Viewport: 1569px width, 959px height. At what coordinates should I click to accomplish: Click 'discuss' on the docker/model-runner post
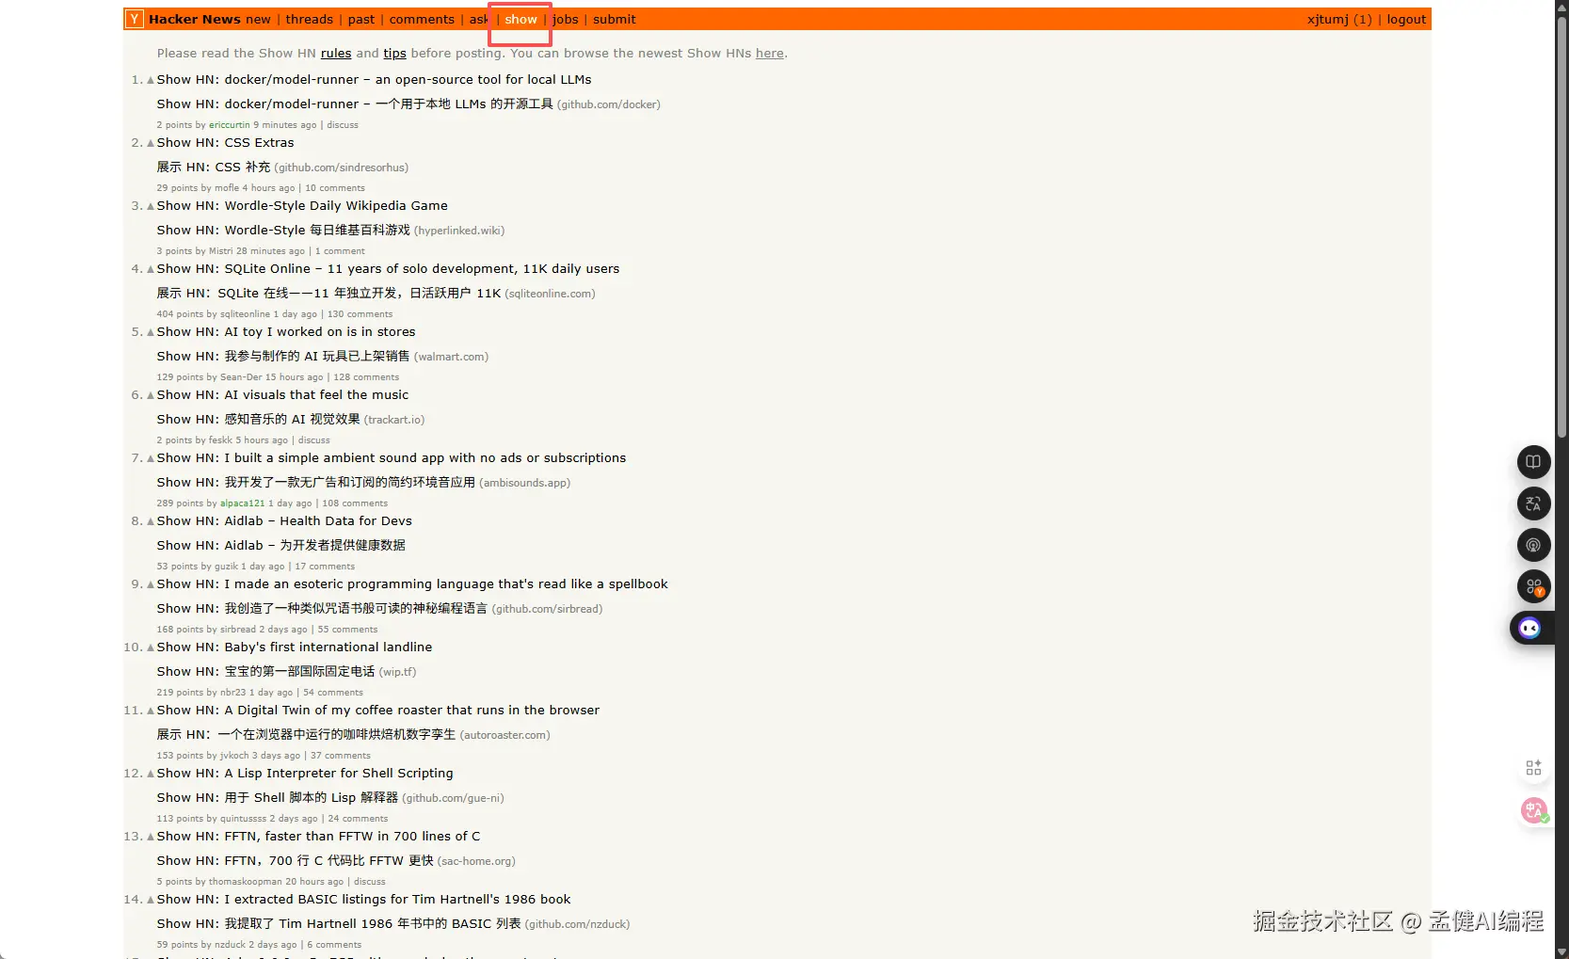[343, 125]
